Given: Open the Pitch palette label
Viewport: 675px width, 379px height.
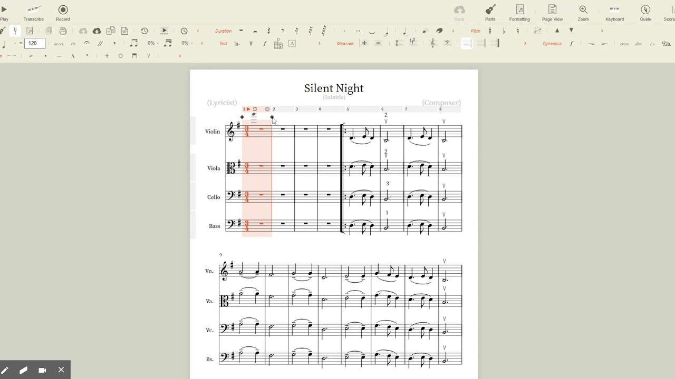Looking at the screenshot, I should tap(476, 31).
